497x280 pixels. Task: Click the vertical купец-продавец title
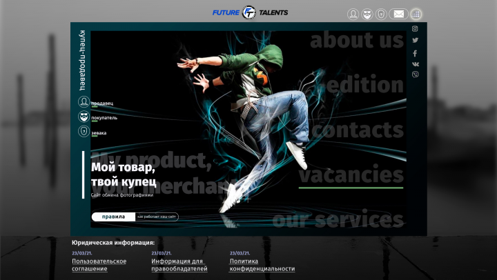pos(82,60)
